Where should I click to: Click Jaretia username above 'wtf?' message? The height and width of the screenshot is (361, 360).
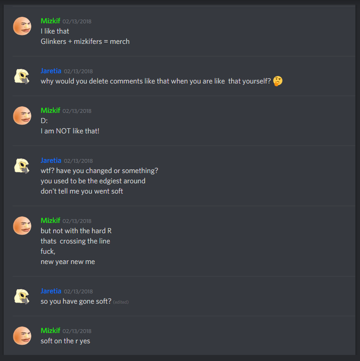[51, 160]
